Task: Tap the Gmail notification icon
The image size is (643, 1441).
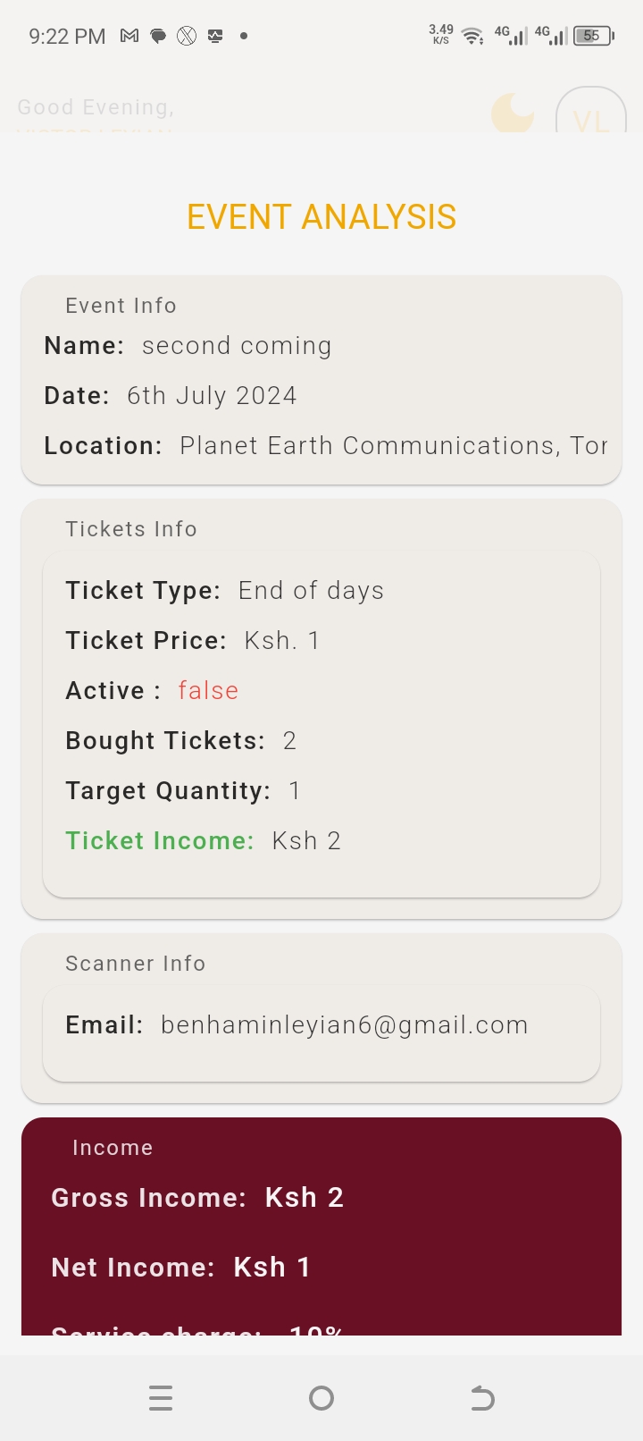Action: click(129, 37)
